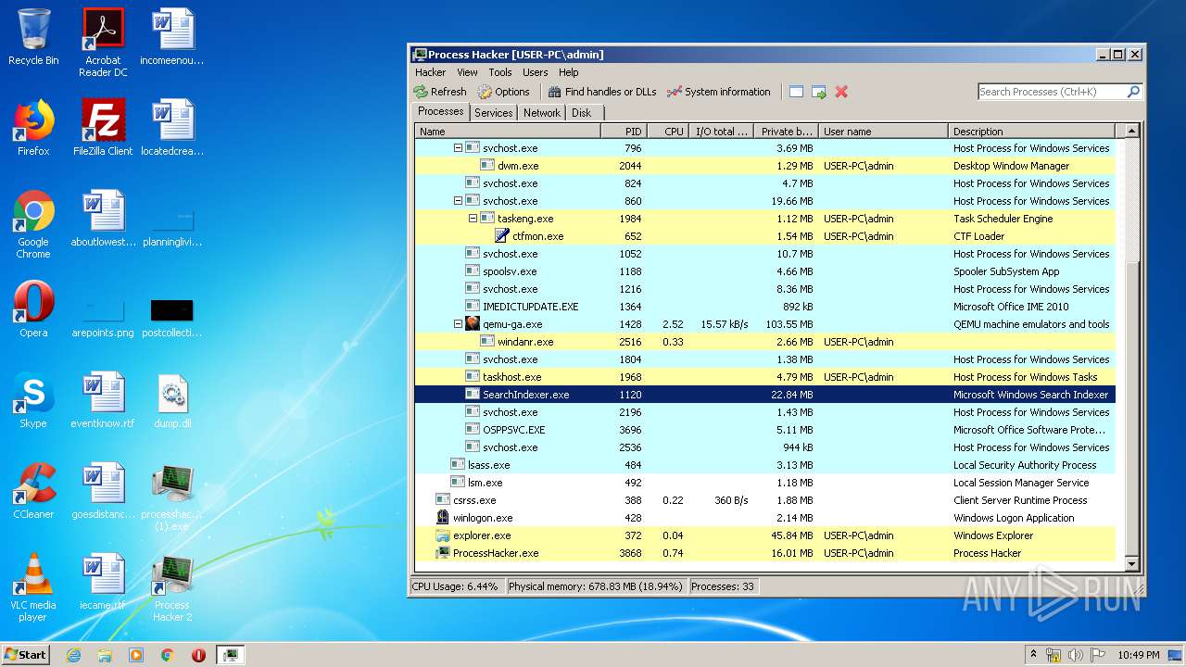
Task: Select the Processes tab
Action: click(x=441, y=111)
